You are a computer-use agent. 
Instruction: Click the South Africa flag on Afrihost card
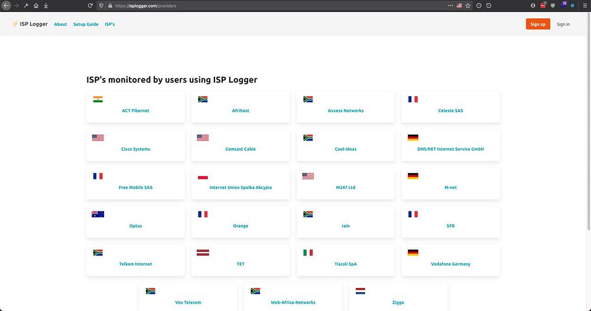click(x=203, y=99)
